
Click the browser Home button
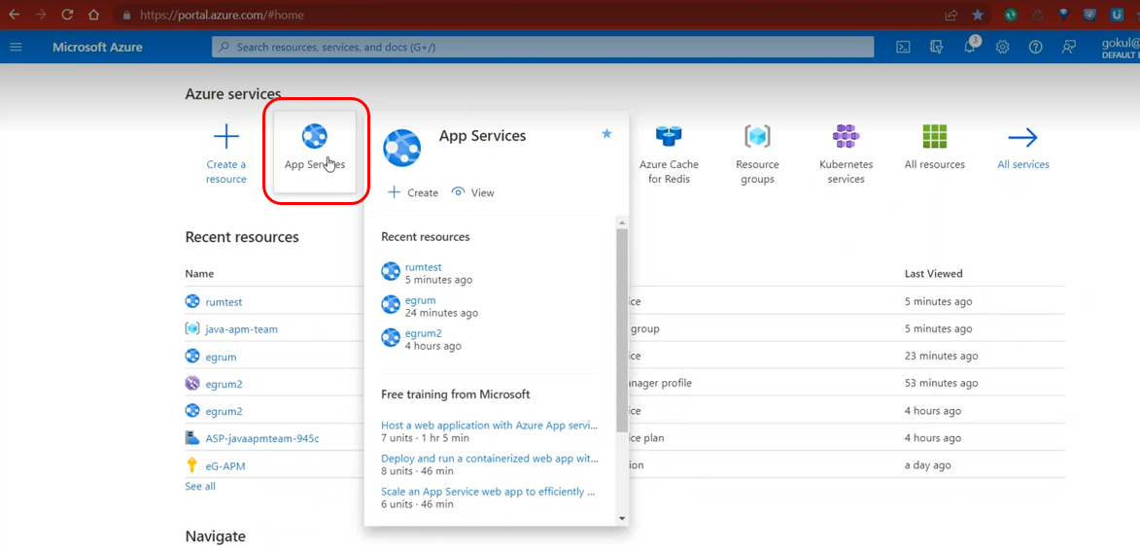(93, 15)
